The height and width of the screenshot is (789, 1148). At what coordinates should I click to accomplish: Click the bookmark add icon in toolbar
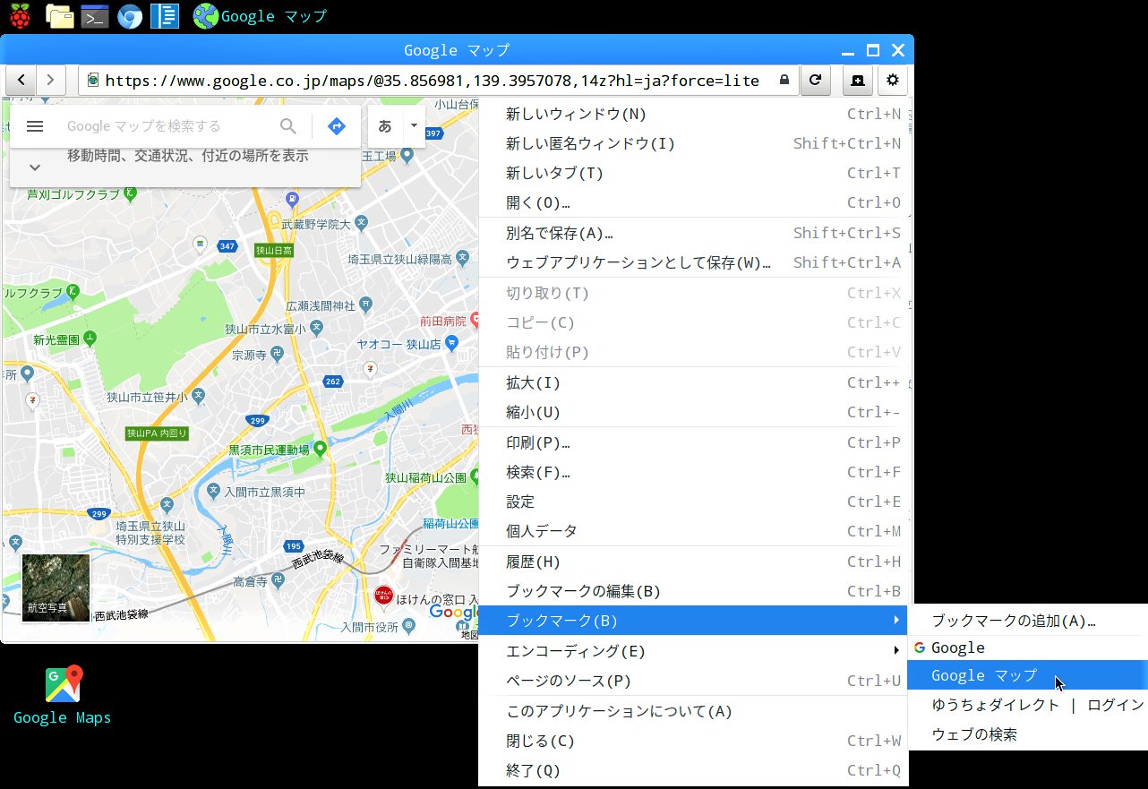[858, 81]
